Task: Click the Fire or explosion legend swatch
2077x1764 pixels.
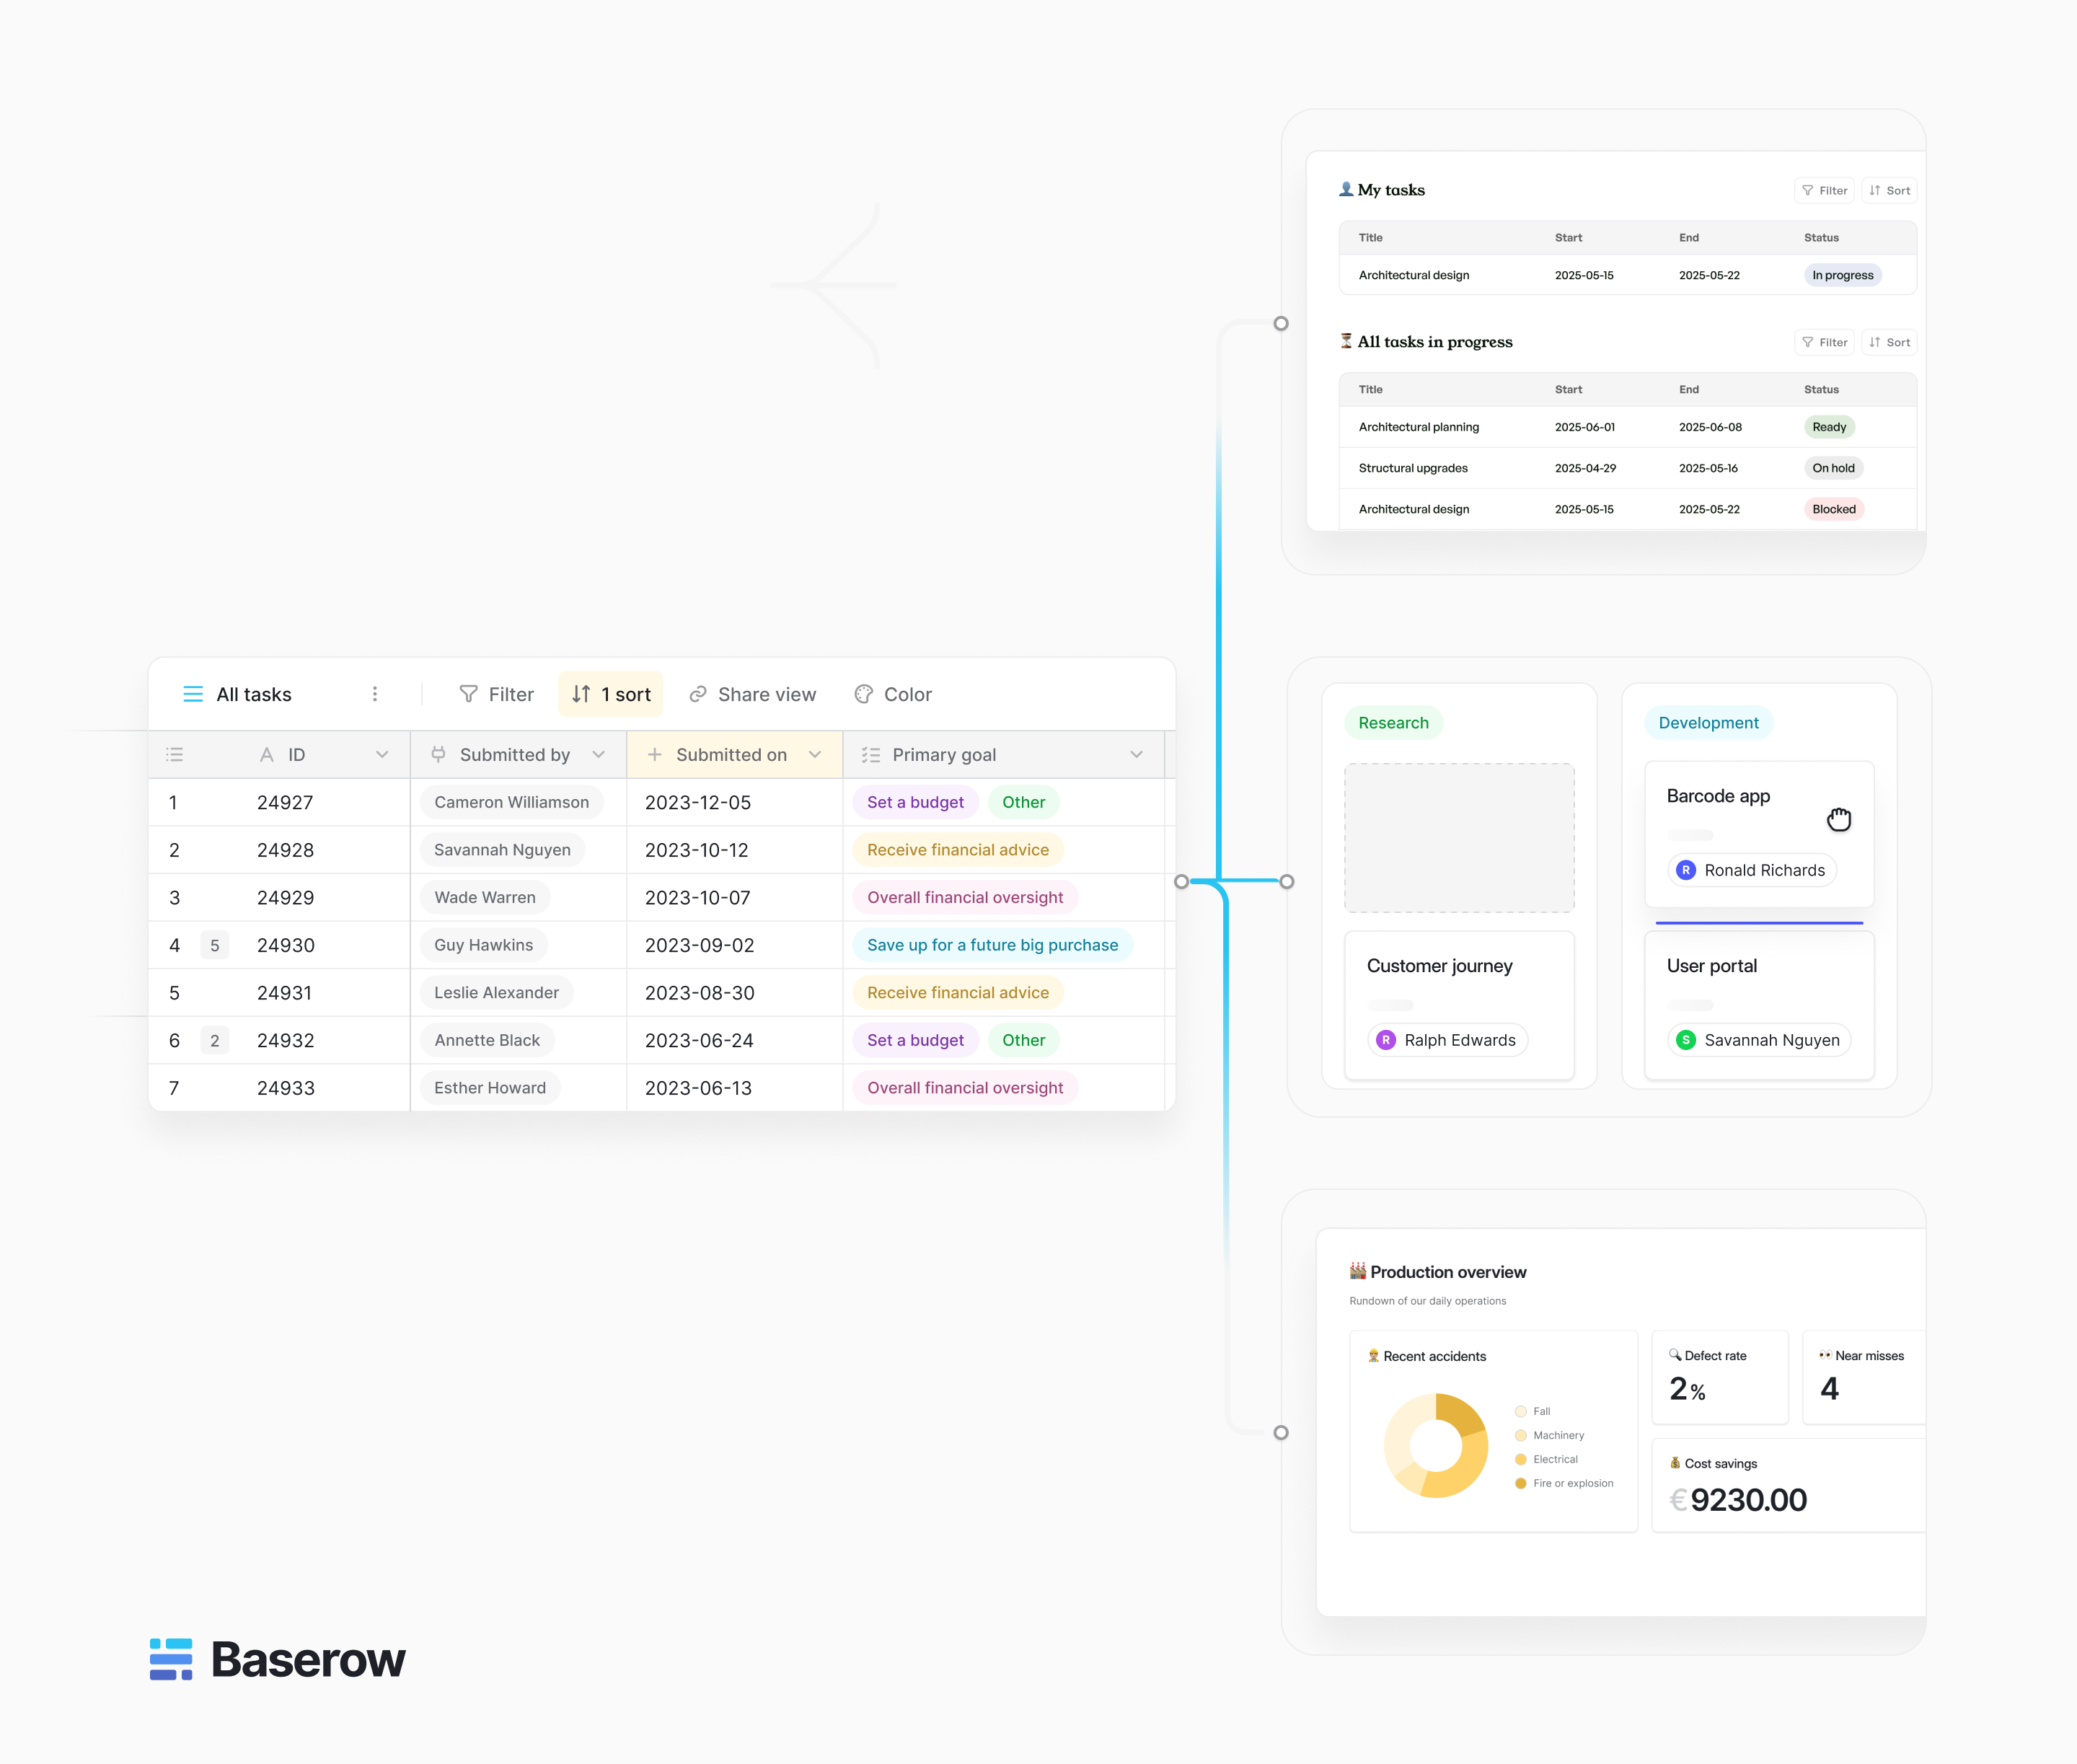Action: (1521, 1484)
